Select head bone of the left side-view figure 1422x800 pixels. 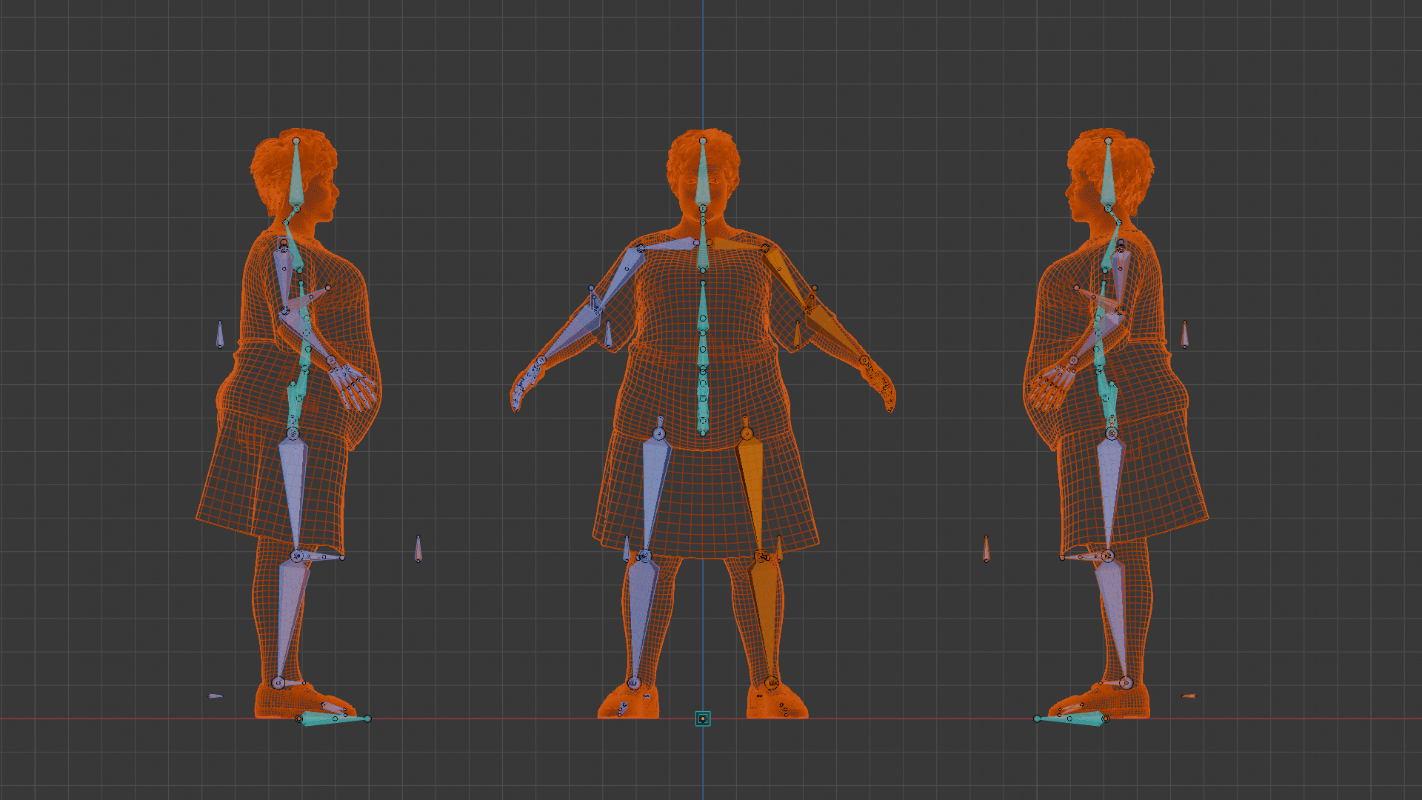tap(296, 176)
